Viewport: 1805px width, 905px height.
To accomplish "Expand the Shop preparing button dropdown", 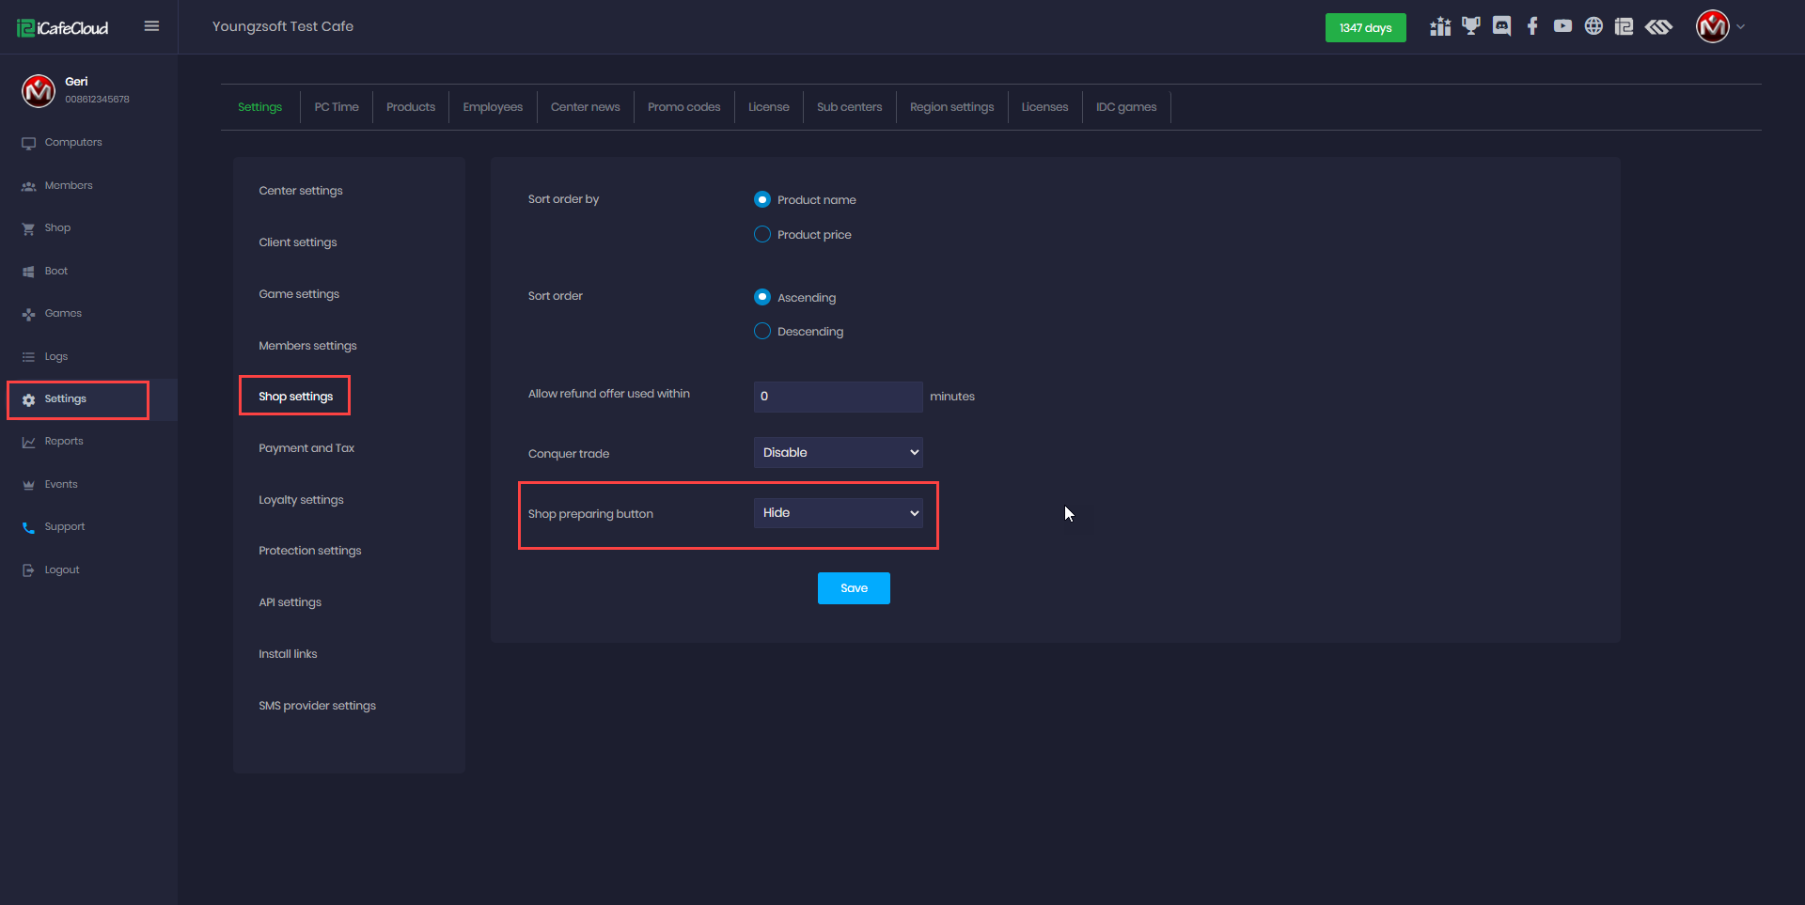I will click(838, 513).
